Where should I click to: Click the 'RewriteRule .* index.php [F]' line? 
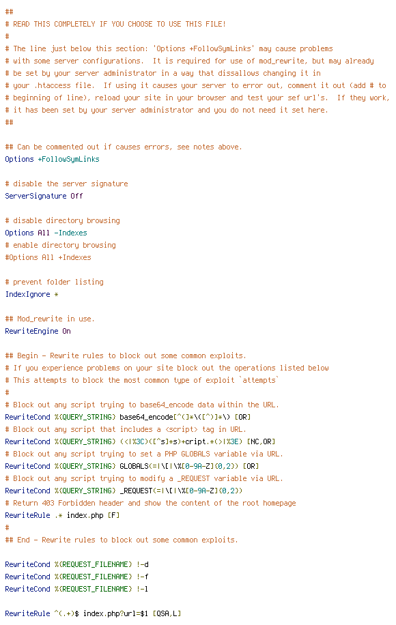point(62,515)
